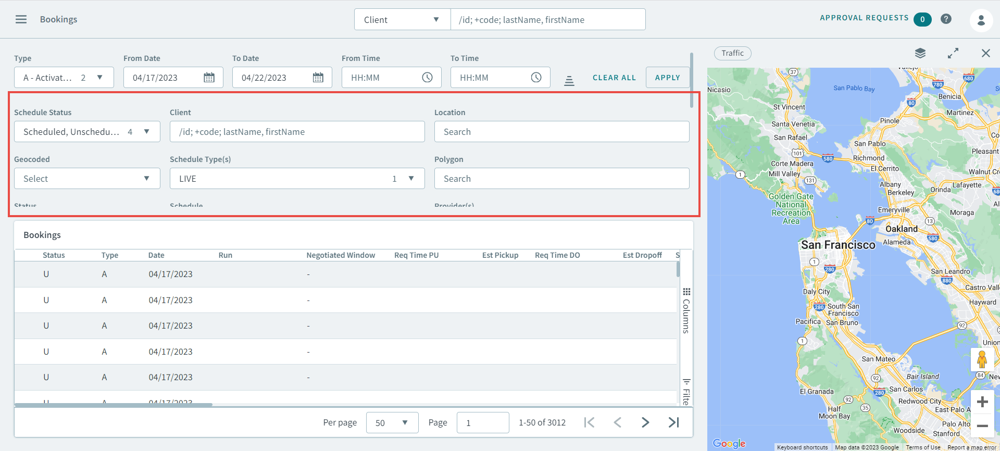Open the user profile avatar

(981, 20)
